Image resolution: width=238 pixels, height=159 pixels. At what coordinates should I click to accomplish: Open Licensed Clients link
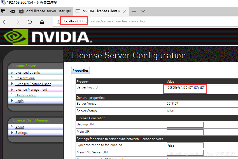28,73
